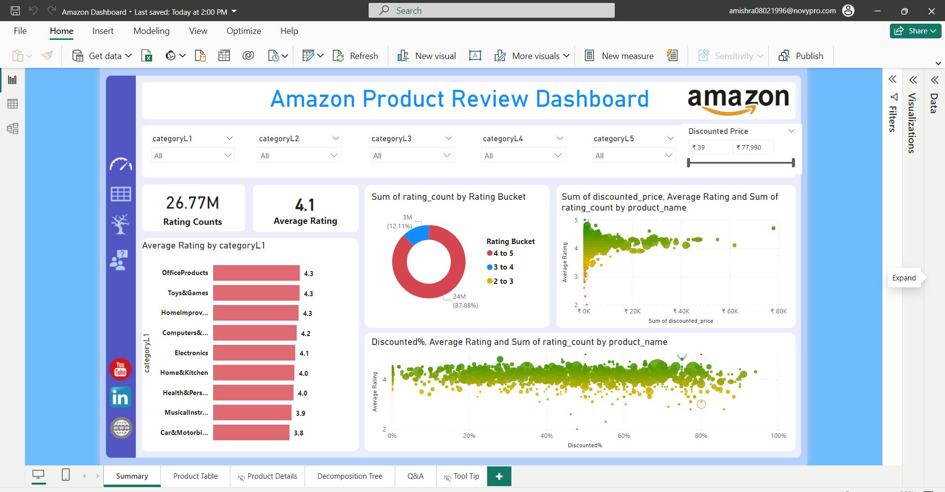Switch to the Q&A page tab
The image size is (945, 492).
[415, 476]
